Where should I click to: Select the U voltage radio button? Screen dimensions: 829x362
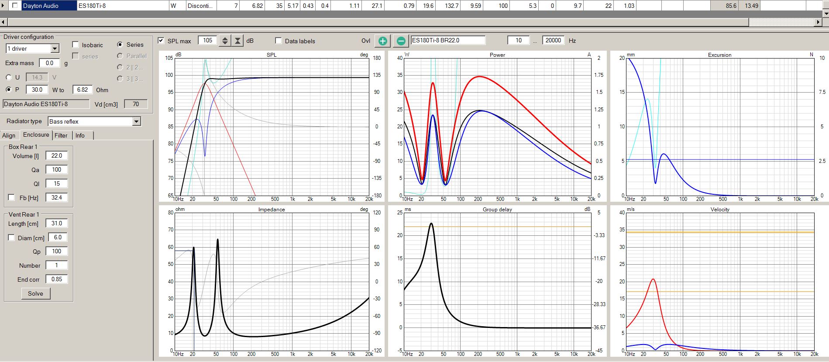[x=9, y=77]
